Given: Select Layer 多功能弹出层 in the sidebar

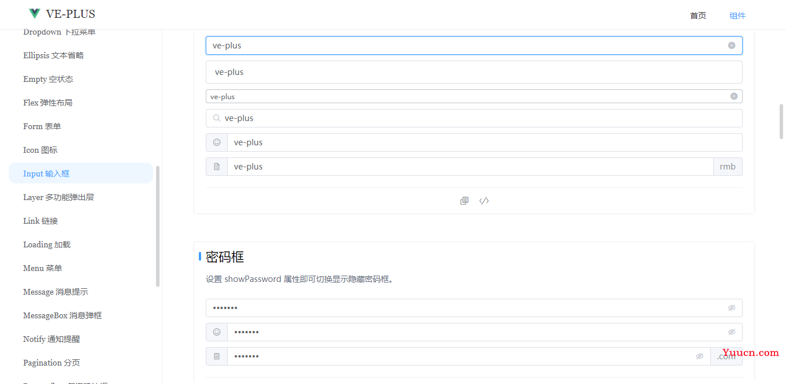Looking at the screenshot, I should pyautogui.click(x=81, y=197).
